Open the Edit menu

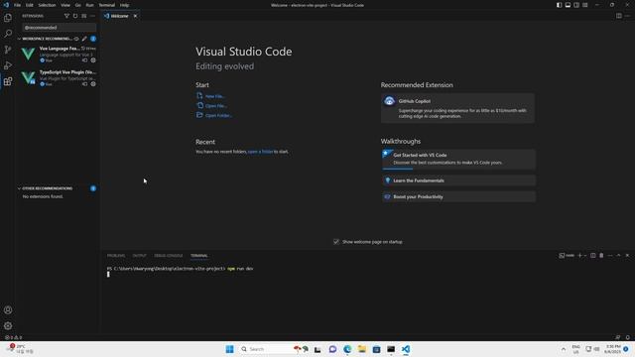[30, 5]
